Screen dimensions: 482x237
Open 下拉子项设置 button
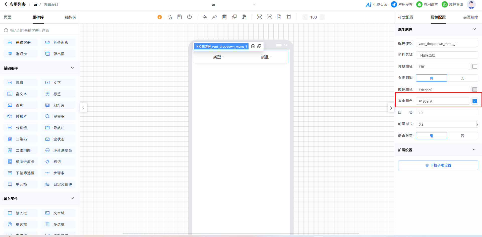438,165
